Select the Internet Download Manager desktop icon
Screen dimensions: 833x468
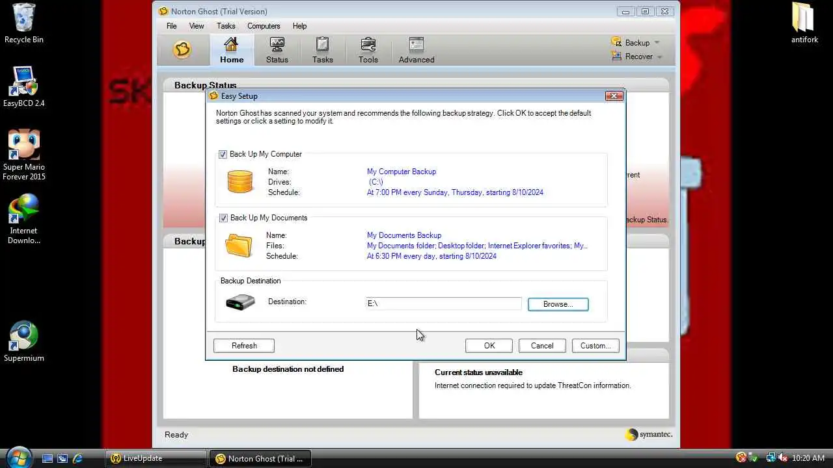[x=23, y=219]
